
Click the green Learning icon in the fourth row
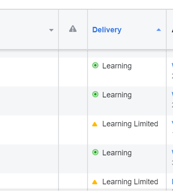pyautogui.click(x=95, y=152)
